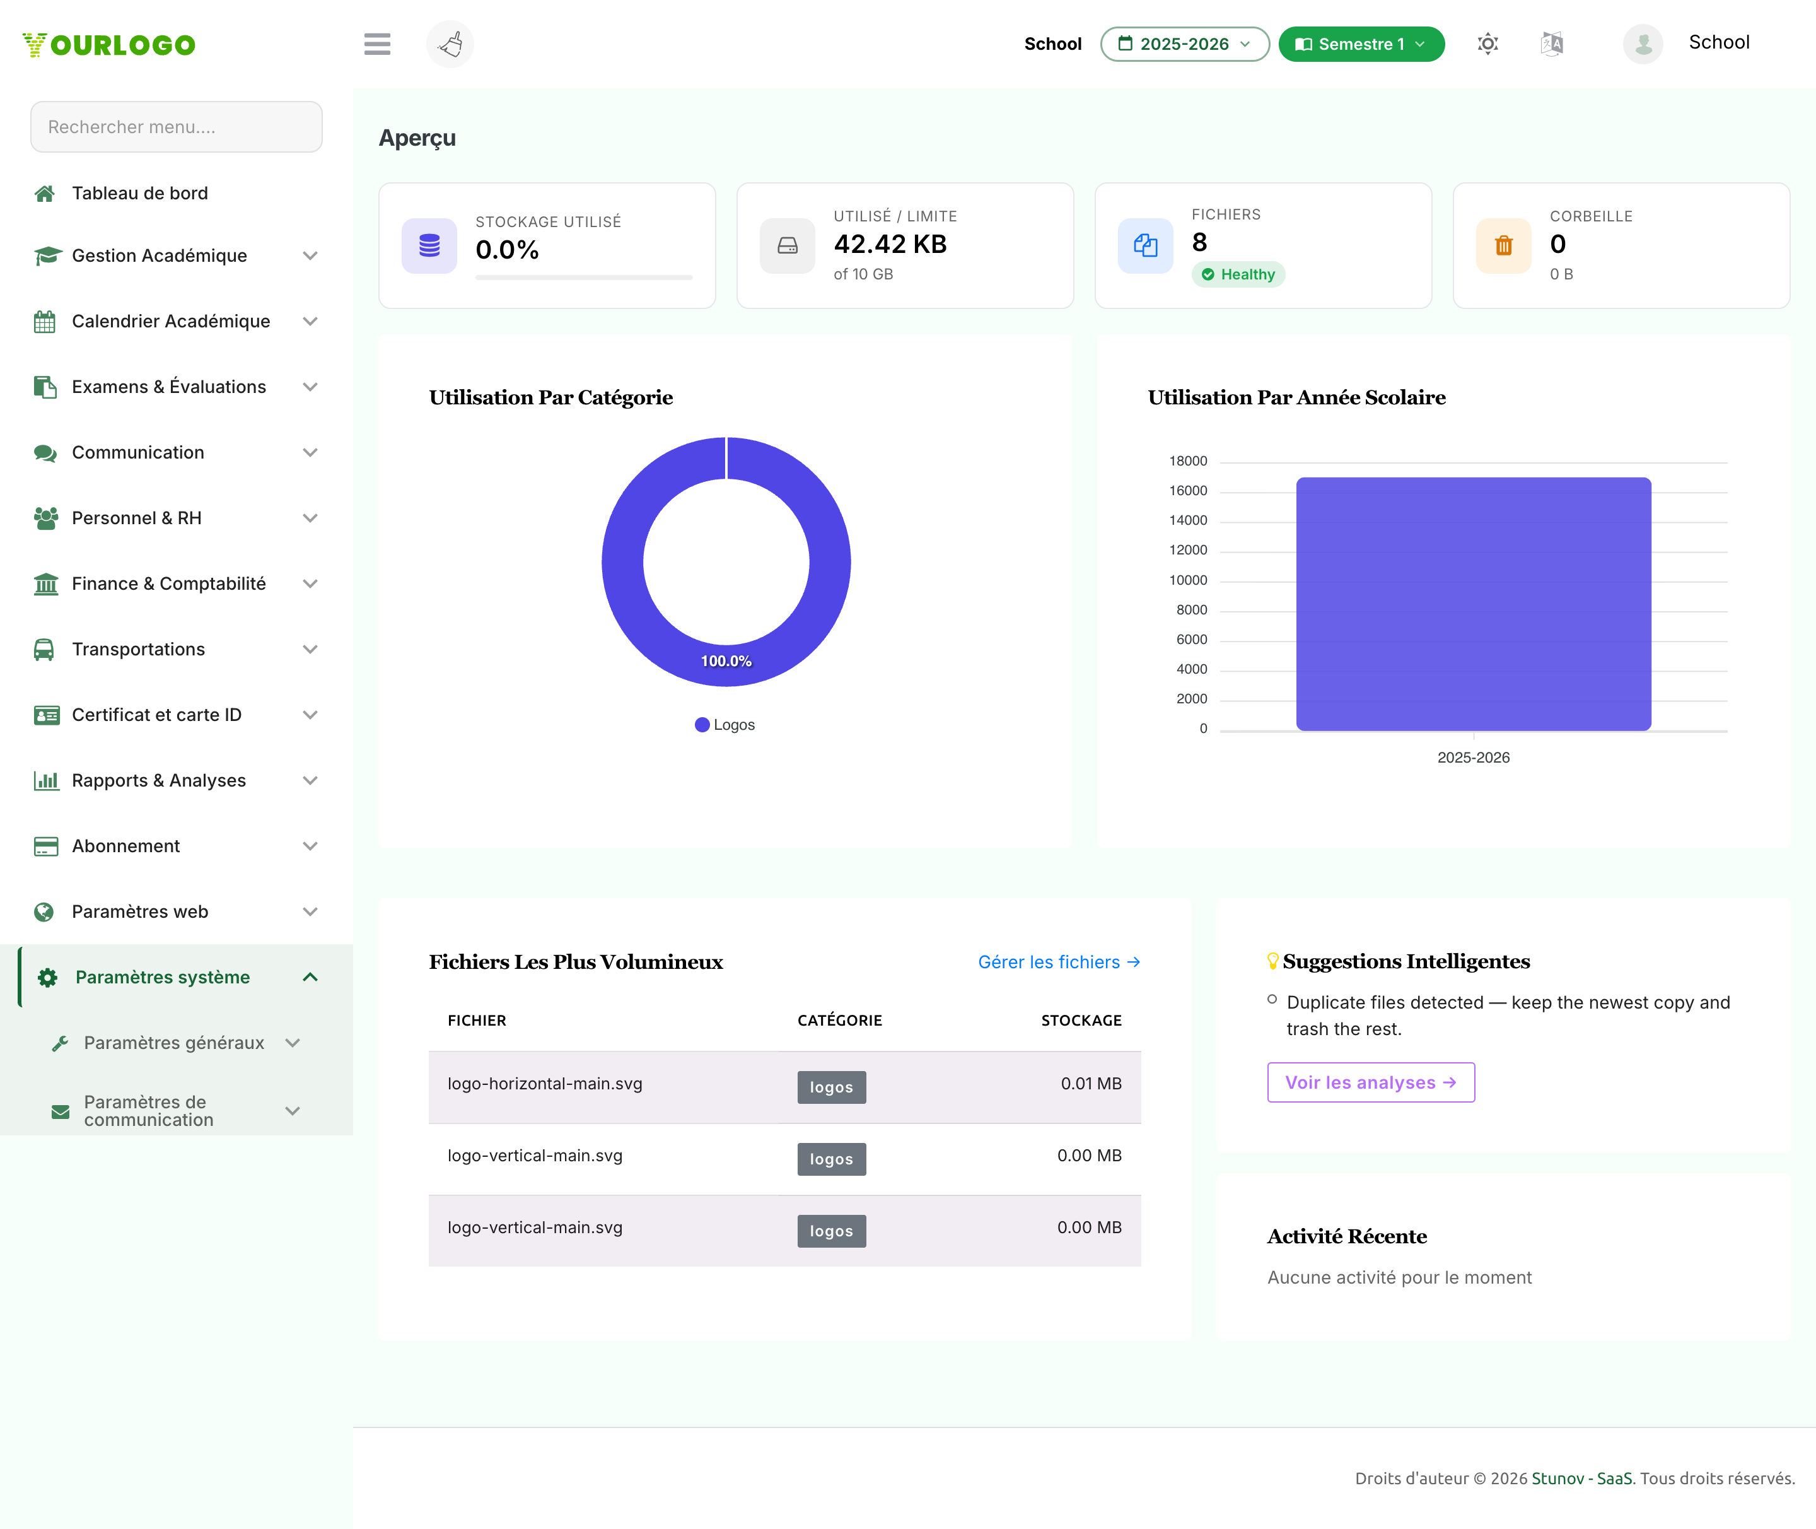Screen dimensions: 1816x1529
Task: Open Tableau de bord menu item
Action: coord(139,193)
